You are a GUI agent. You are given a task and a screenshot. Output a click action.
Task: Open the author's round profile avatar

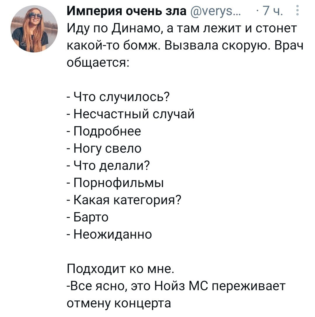34,29
